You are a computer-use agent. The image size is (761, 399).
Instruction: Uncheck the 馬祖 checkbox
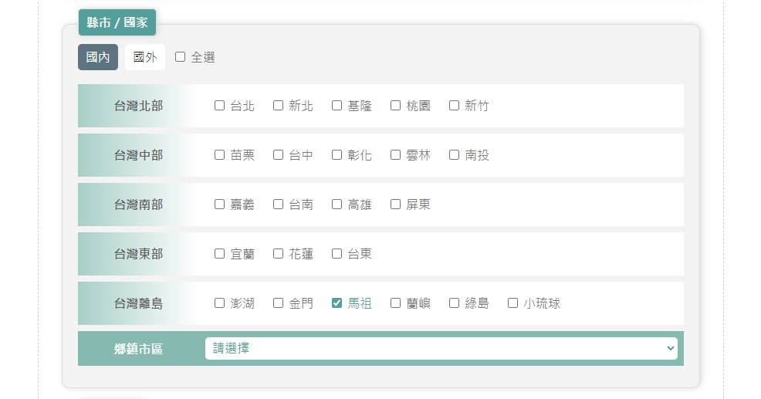(337, 303)
